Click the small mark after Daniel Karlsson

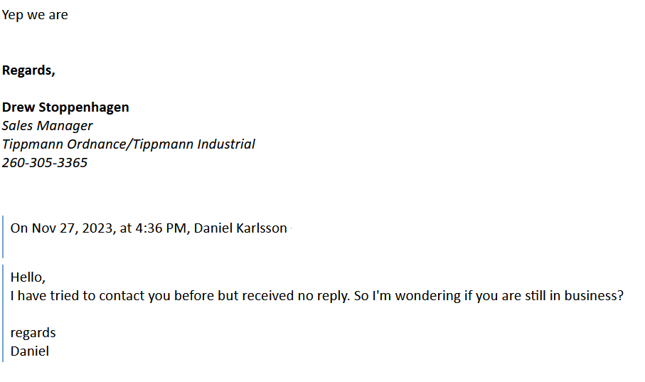pos(291,228)
